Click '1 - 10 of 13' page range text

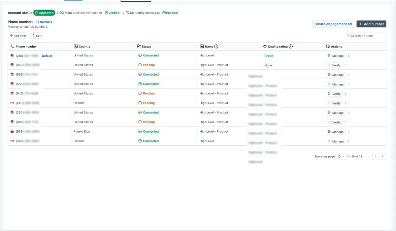point(355,156)
